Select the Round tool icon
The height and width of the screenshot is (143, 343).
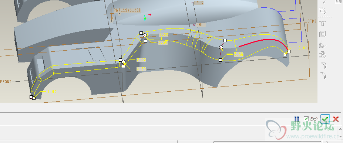(323, 65)
